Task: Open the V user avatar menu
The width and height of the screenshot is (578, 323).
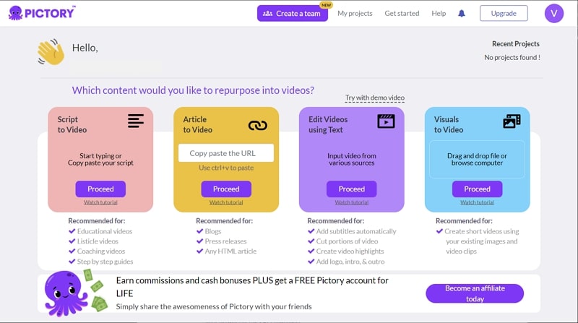Action: coord(554,13)
